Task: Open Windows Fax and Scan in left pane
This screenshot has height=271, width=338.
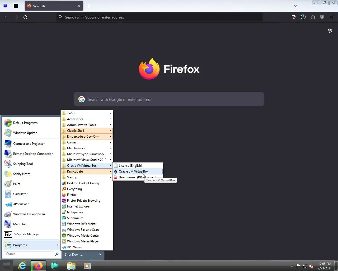Action: [x=31, y=214]
